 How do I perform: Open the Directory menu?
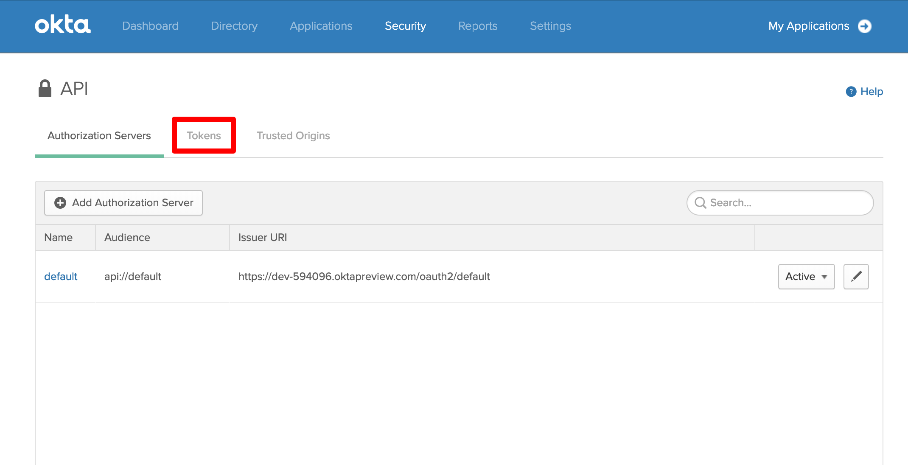tap(234, 26)
